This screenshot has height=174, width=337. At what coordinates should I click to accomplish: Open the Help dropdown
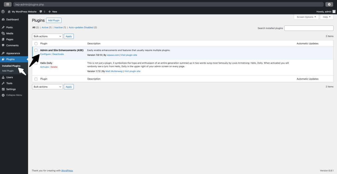(326, 17)
